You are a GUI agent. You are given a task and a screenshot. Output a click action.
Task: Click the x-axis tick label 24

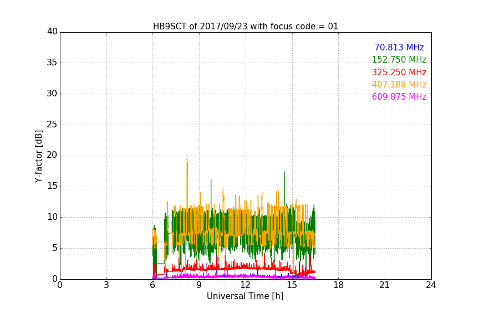pyautogui.click(x=431, y=285)
